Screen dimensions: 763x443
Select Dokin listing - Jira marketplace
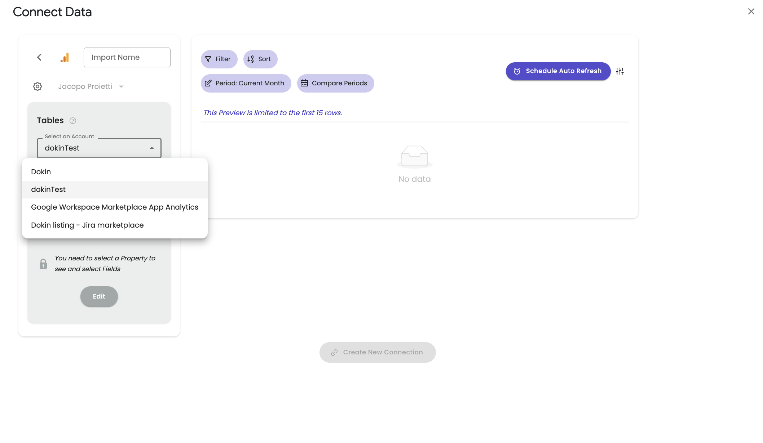click(x=87, y=225)
